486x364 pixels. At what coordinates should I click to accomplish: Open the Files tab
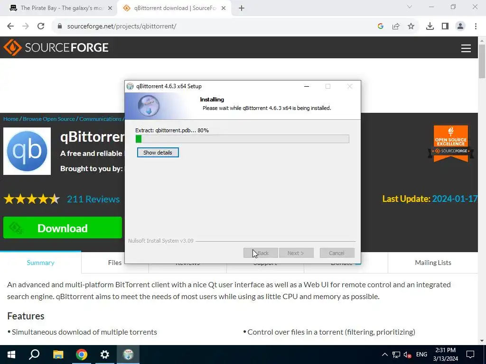[x=115, y=263]
